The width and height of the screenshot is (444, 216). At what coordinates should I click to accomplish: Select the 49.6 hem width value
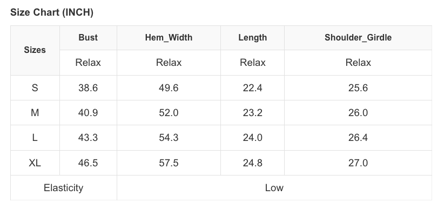click(x=169, y=88)
